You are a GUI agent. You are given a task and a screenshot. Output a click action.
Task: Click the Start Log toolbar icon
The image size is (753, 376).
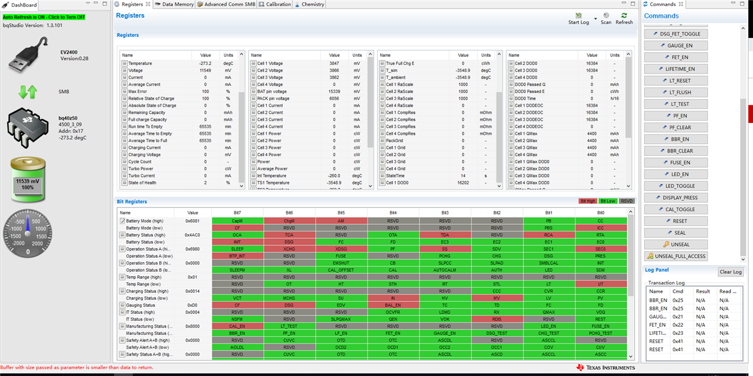click(x=579, y=15)
